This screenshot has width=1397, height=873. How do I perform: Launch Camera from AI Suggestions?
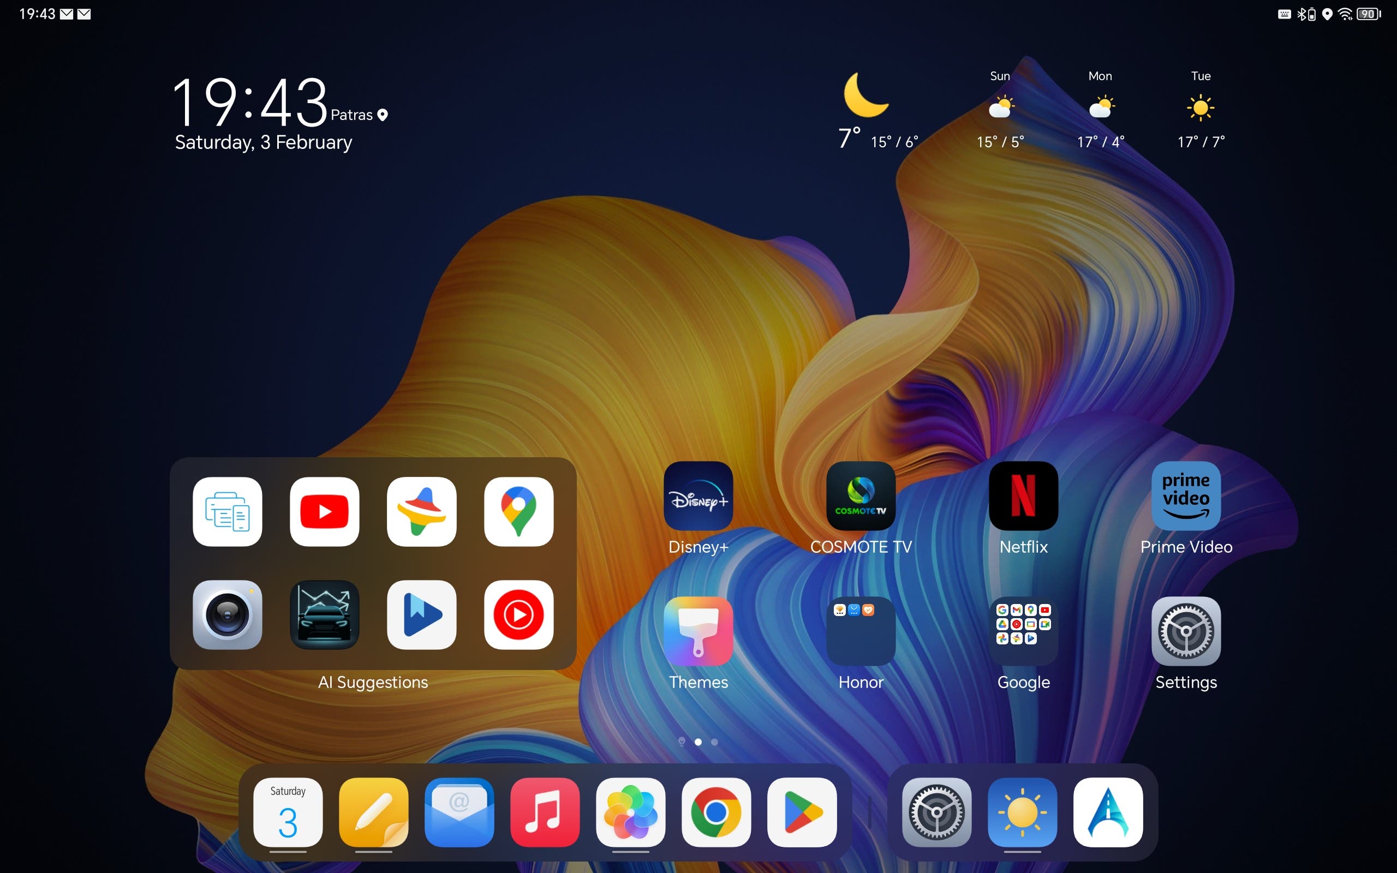(x=227, y=615)
